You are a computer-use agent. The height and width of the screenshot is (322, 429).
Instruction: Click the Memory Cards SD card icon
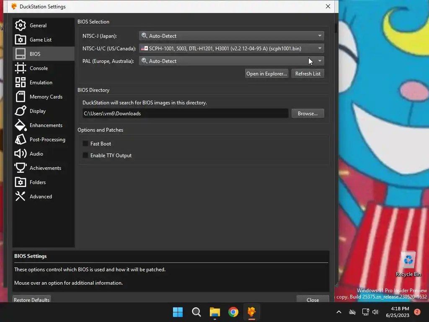click(x=20, y=97)
